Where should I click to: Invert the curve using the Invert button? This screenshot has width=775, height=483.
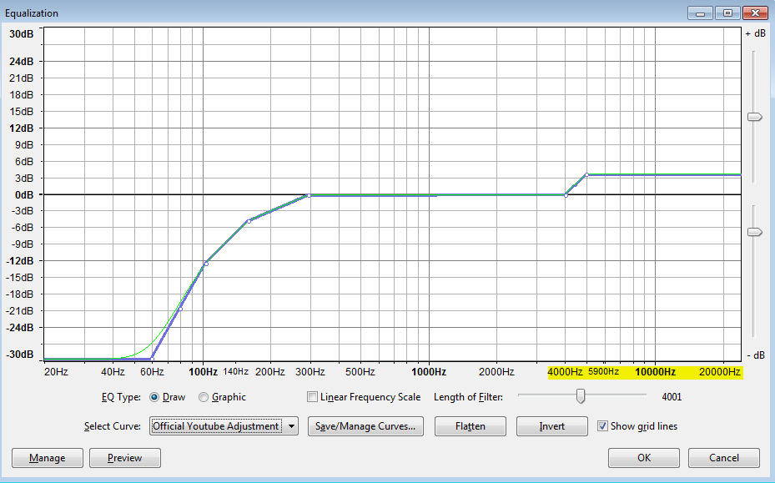pyautogui.click(x=552, y=426)
